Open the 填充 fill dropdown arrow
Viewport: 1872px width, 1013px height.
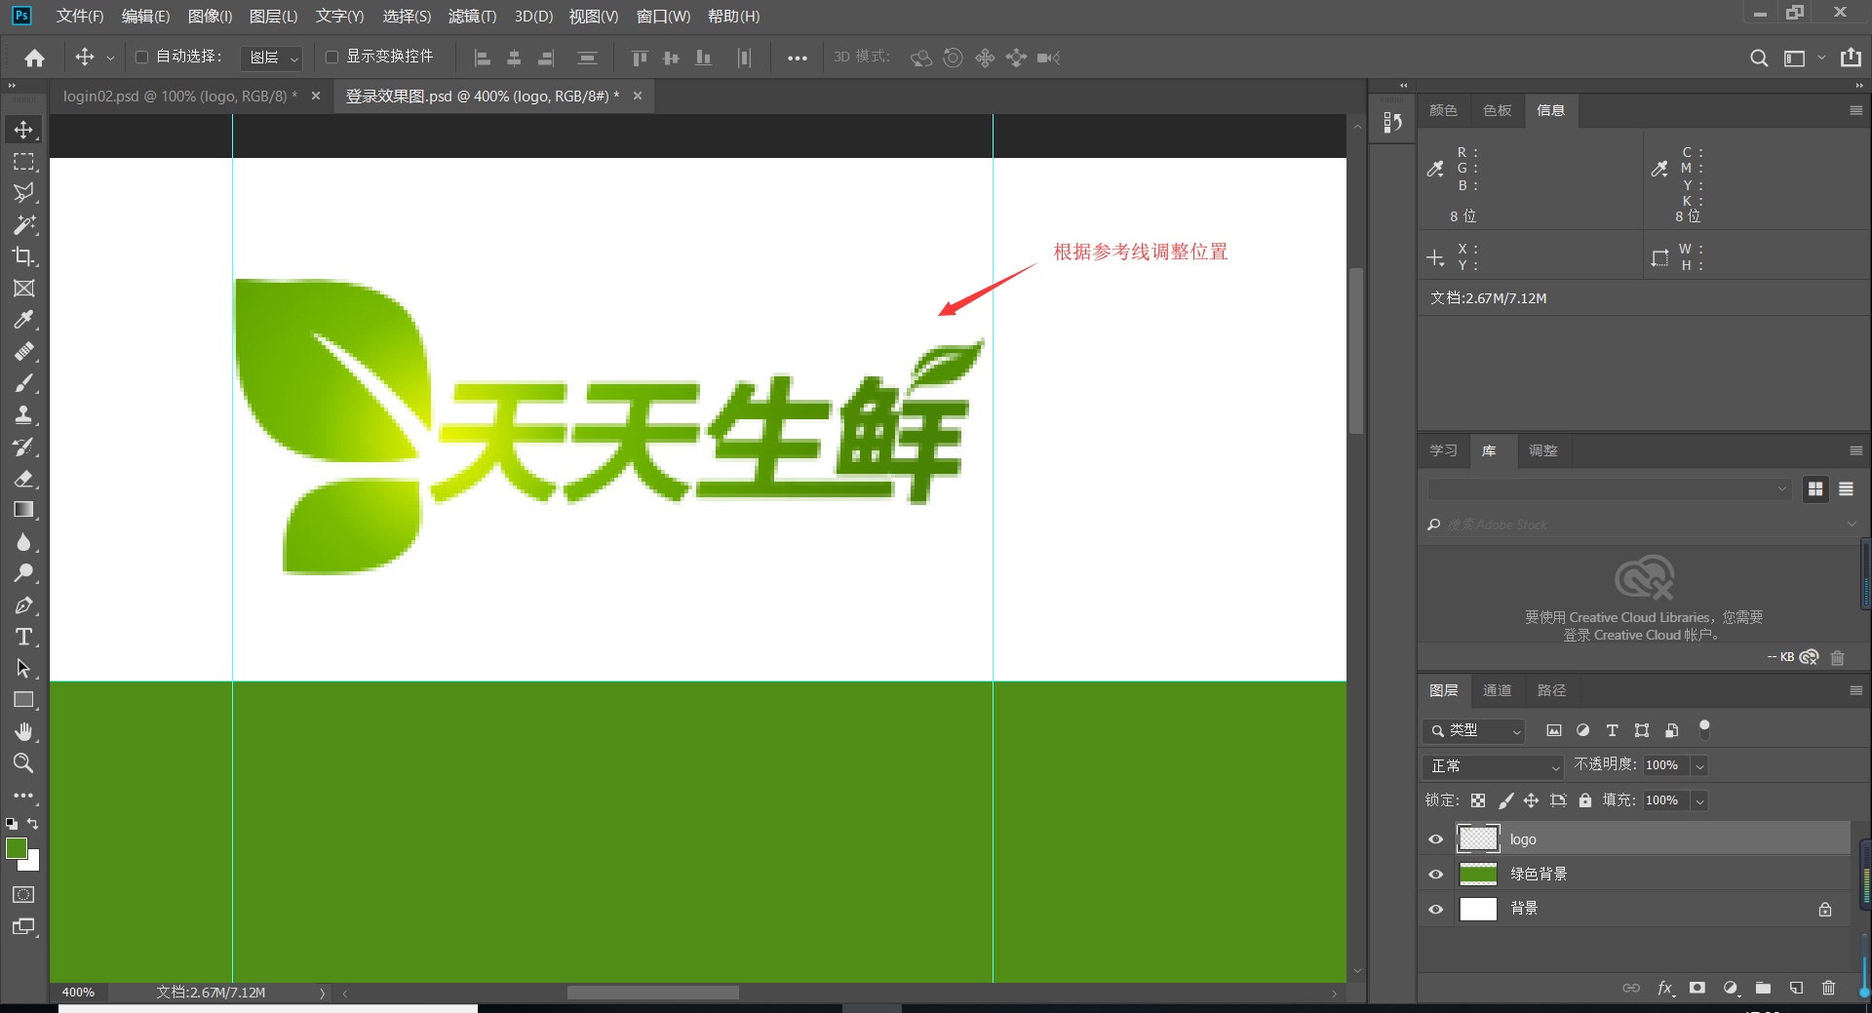pos(1699,801)
